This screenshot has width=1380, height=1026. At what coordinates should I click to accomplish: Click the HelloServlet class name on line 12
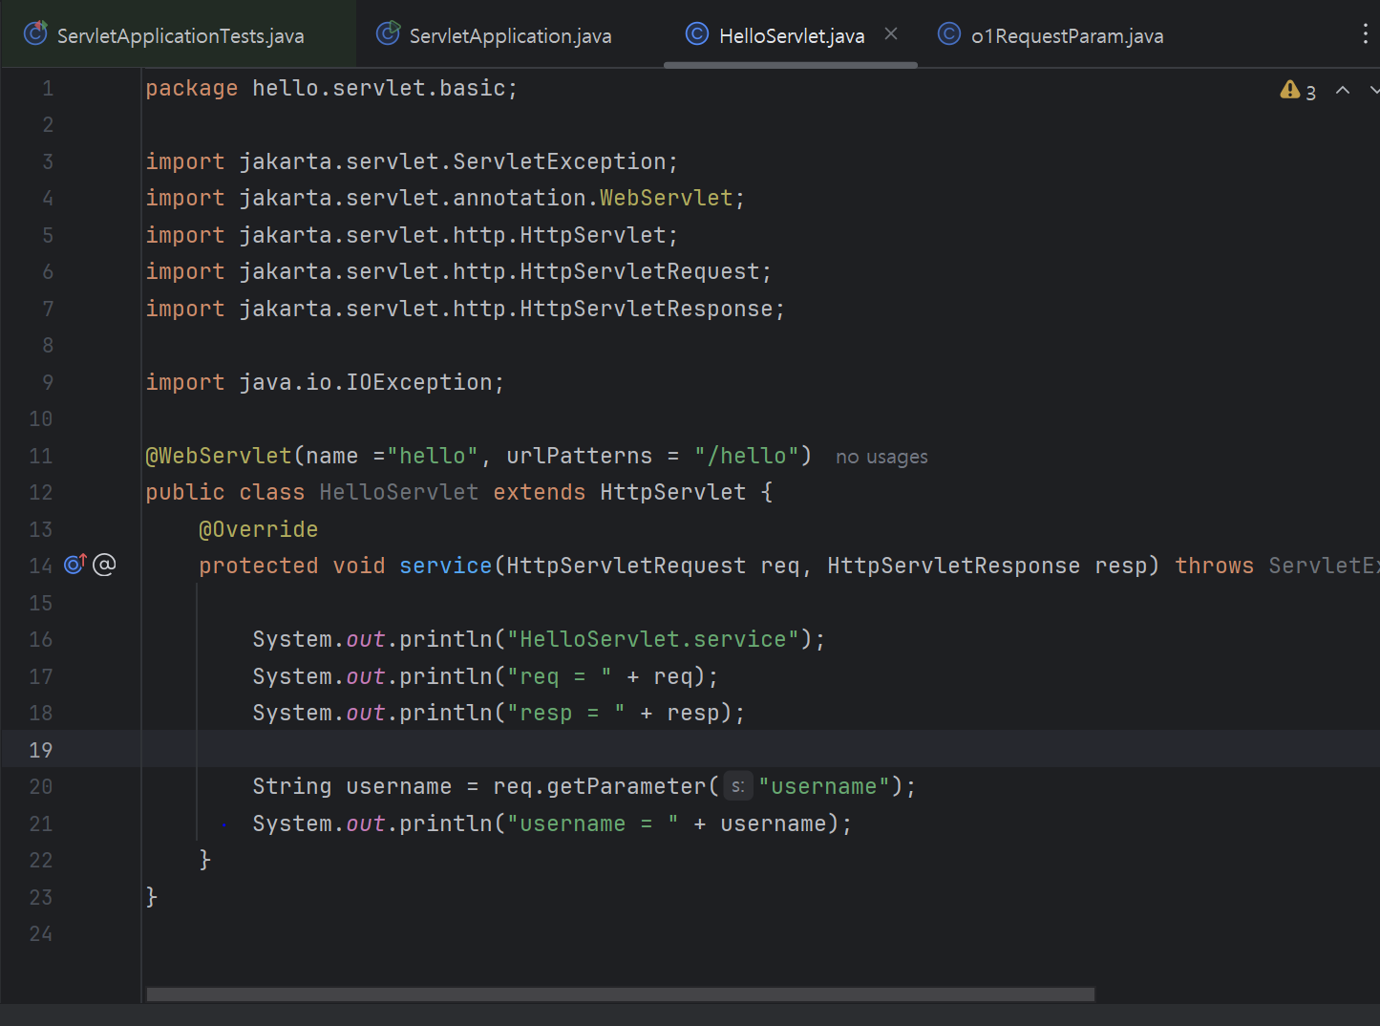coord(399,492)
